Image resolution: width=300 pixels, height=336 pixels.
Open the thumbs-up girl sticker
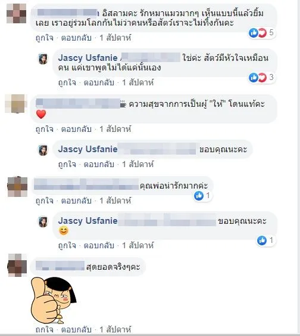point(54,300)
